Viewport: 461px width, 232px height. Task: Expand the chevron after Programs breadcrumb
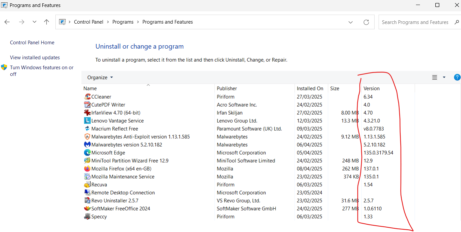[x=138, y=22]
